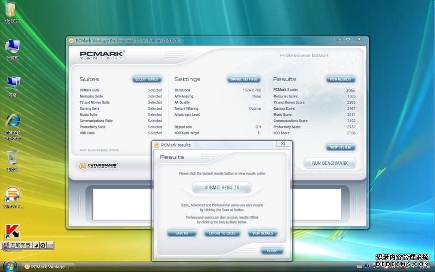Click the 'Repeat sets' setting label
Image resolution: width=435 pixels, height=272 pixels.
pos(183,127)
